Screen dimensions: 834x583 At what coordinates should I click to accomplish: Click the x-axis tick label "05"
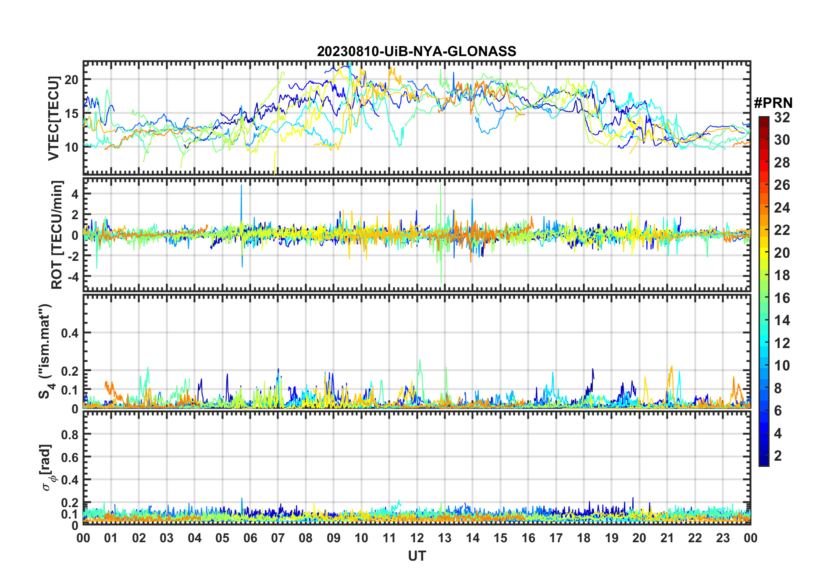click(222, 538)
